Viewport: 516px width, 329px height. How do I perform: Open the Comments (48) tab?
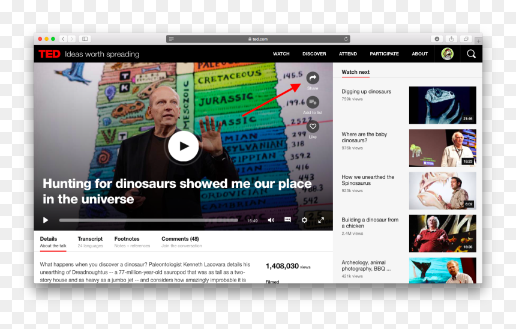[181, 242]
